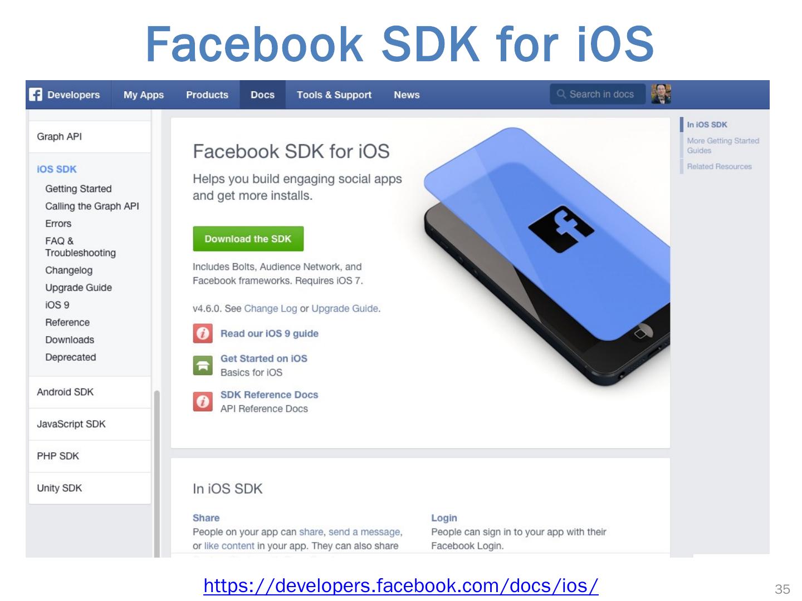The height and width of the screenshot is (601, 802).
Task: Click the Download the SDK button
Action: pos(248,239)
